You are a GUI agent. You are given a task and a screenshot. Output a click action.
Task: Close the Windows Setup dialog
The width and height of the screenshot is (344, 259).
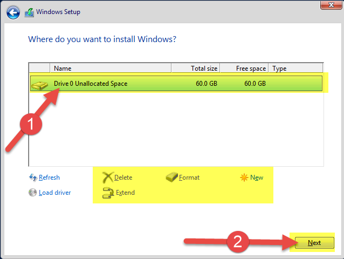tap(331, 5)
